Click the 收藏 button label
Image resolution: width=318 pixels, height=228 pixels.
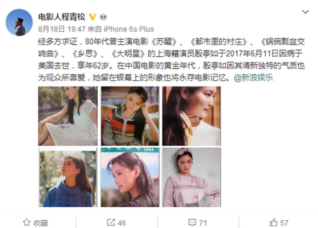click(x=41, y=223)
